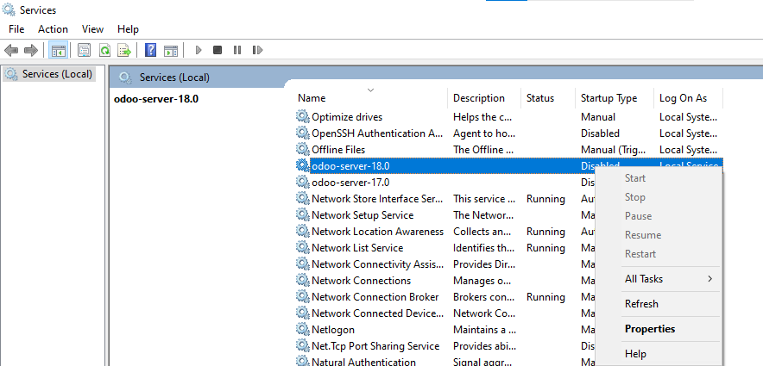Click Restart in the context menu

point(659,254)
